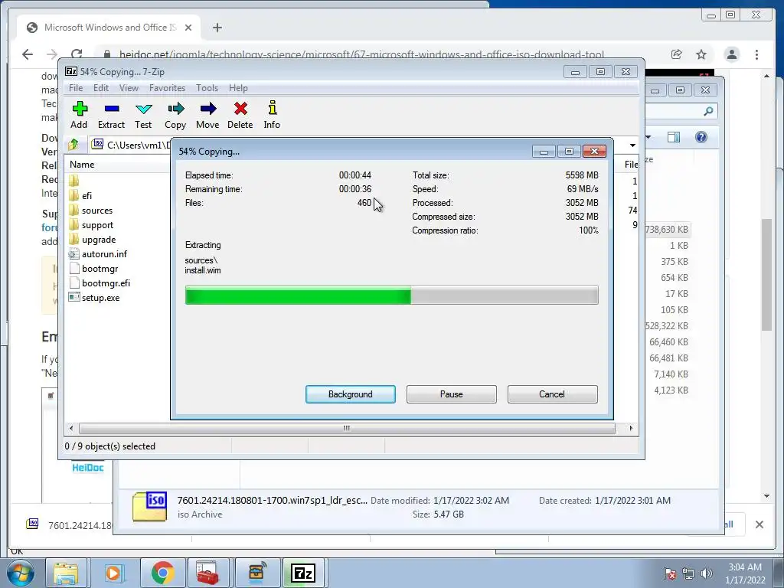
Task: Click the Add toolbar icon in 7-Zip
Action: pyautogui.click(x=79, y=115)
